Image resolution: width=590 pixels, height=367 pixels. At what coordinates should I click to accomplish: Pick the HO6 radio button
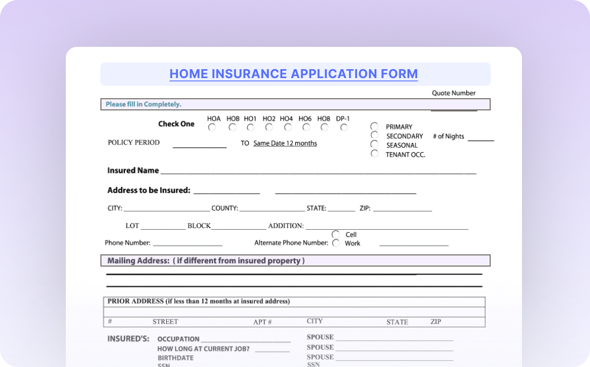(x=305, y=128)
